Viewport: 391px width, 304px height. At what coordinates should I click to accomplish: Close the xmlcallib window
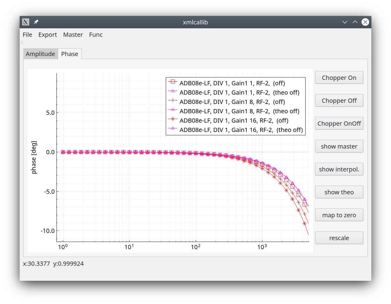point(365,22)
